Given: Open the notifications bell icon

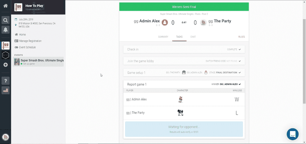Looking at the screenshot, I should [x=5, y=30].
